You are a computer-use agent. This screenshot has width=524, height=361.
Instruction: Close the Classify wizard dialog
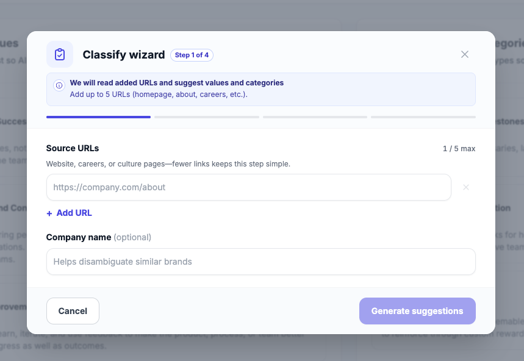(x=465, y=54)
